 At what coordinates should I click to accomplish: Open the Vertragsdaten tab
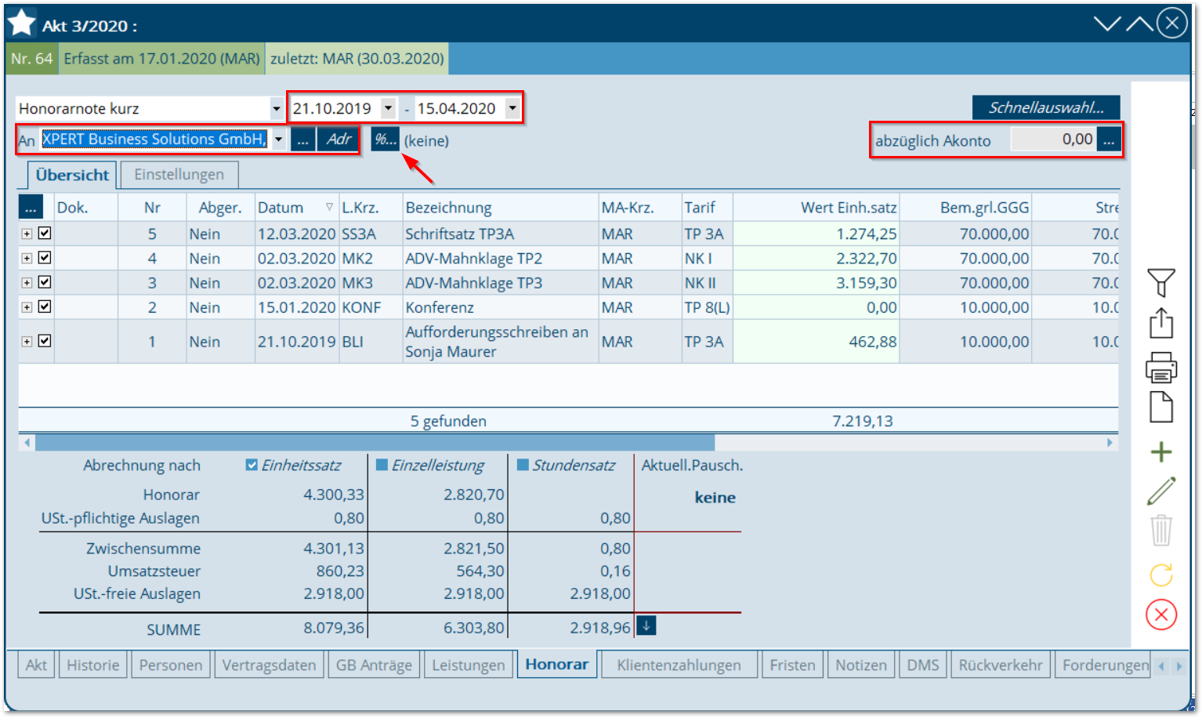point(269,665)
